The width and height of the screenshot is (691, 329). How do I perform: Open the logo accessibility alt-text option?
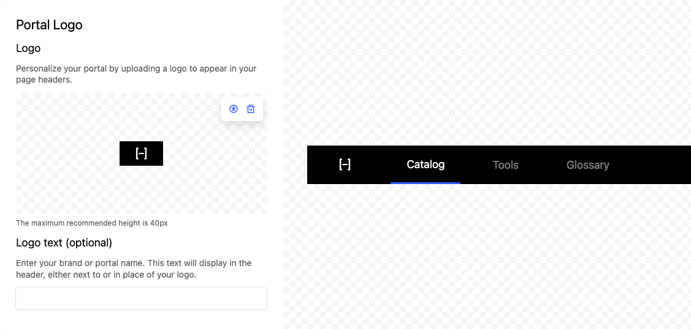(x=234, y=109)
